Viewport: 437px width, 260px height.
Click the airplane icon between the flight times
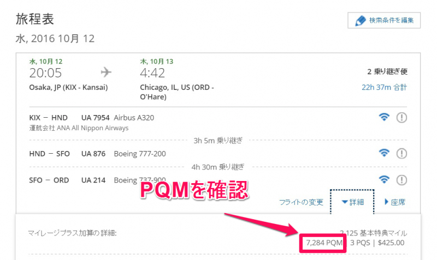(x=106, y=72)
